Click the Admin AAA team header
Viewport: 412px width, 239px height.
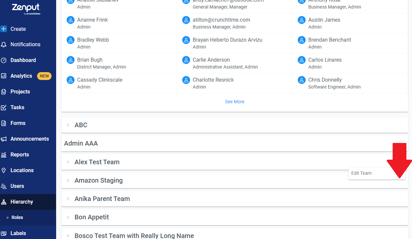point(81,143)
